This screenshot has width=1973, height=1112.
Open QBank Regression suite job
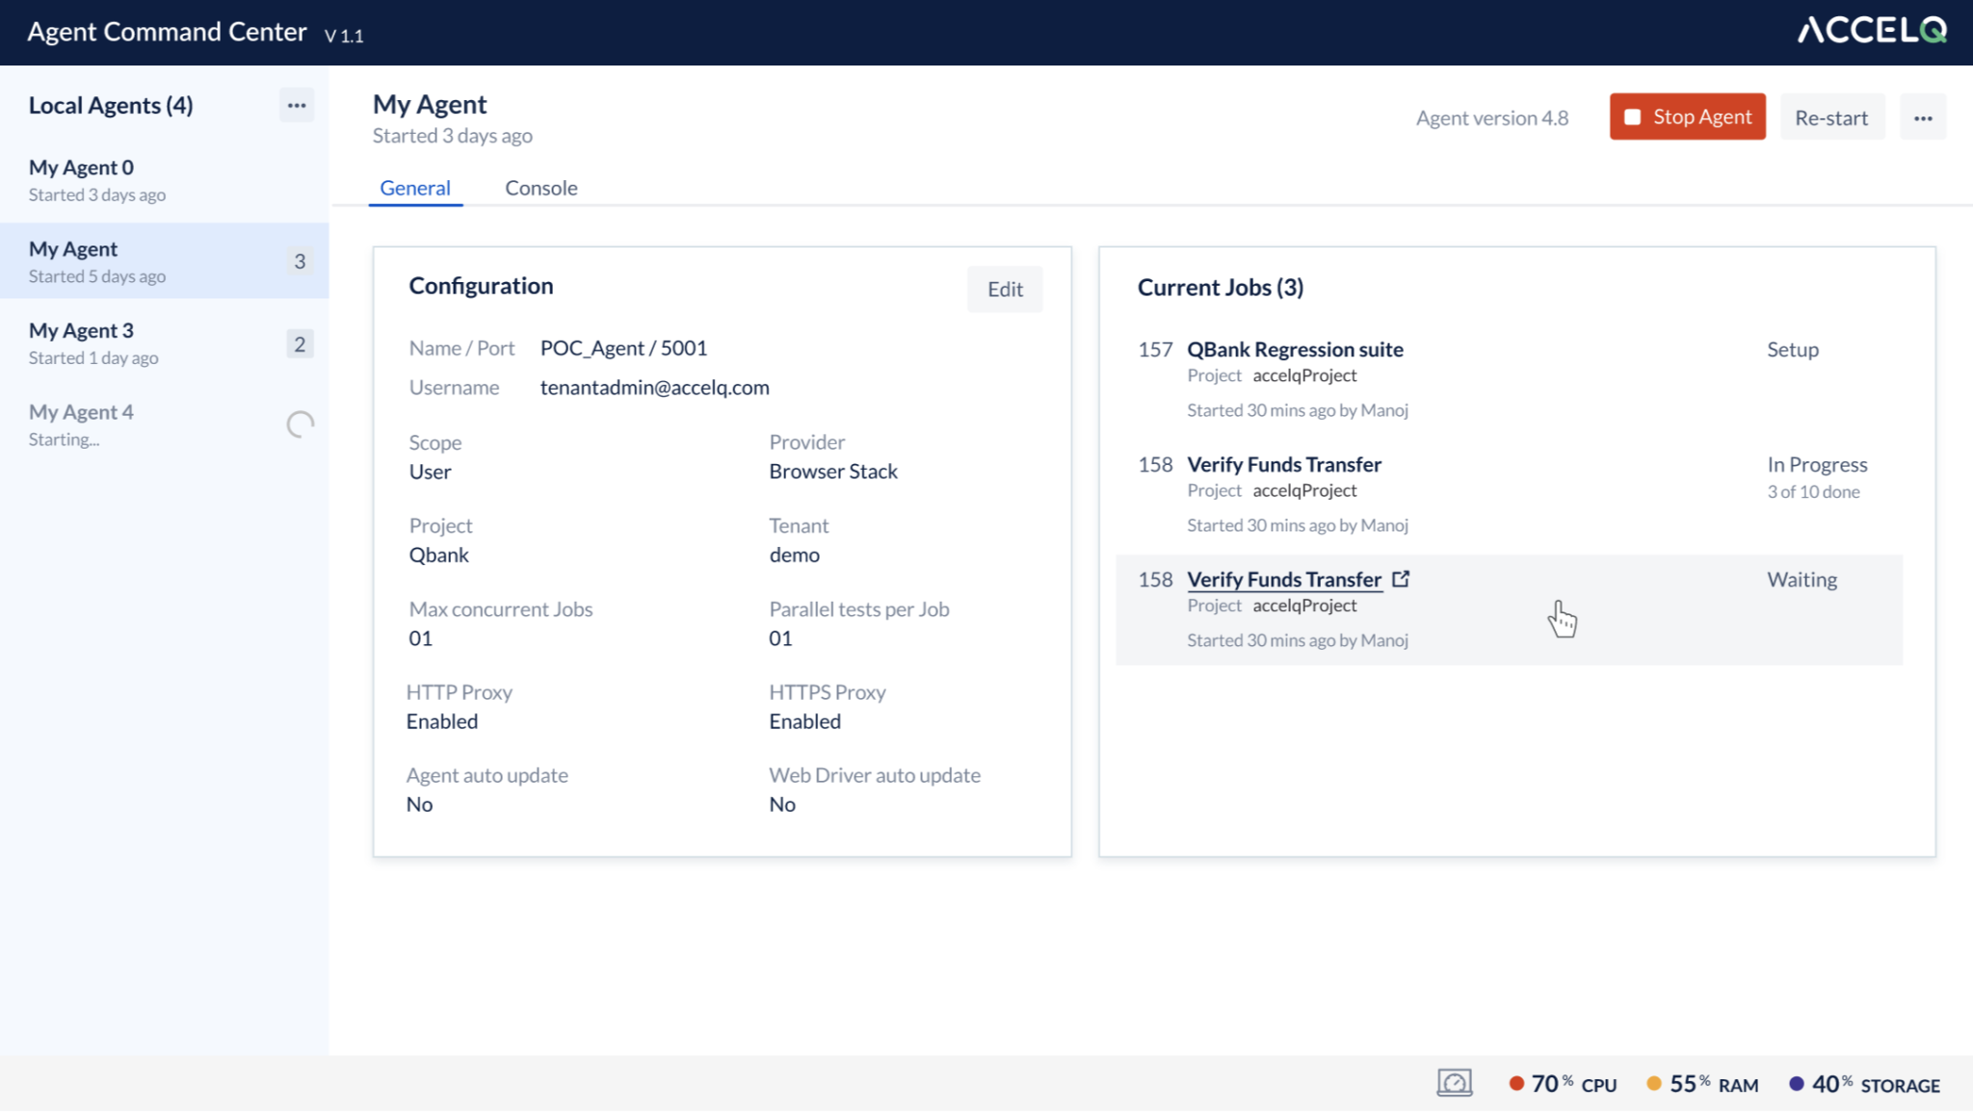pyautogui.click(x=1294, y=349)
